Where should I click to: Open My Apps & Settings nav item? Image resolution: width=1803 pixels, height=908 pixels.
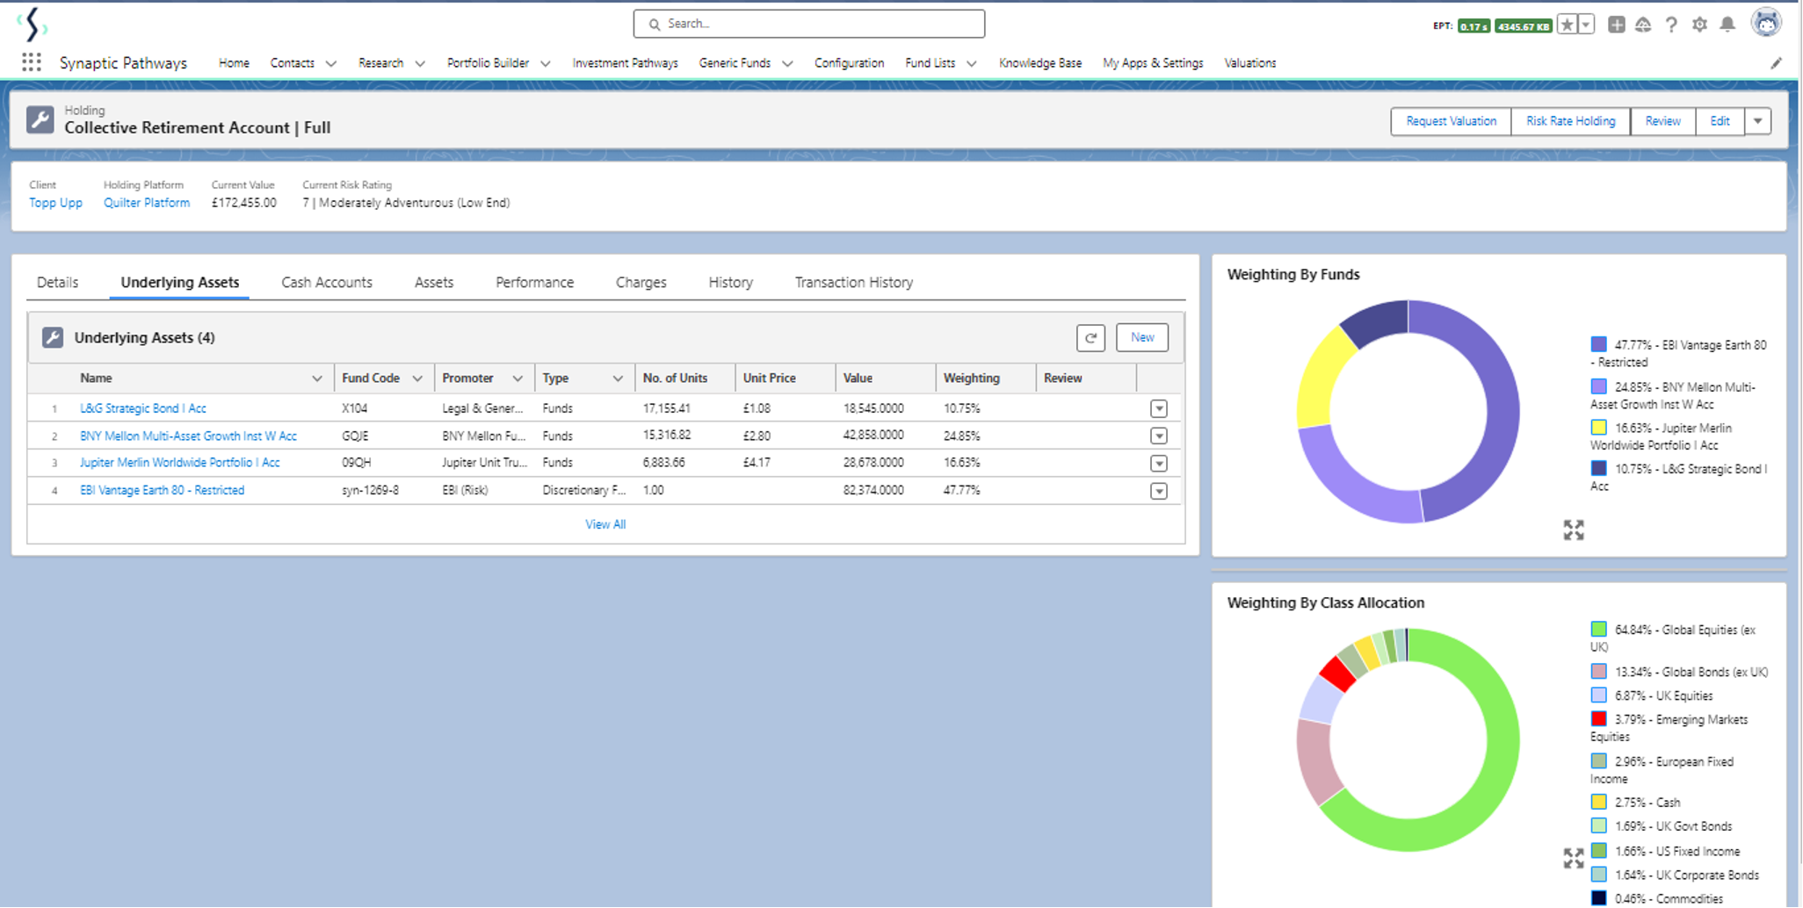(x=1153, y=63)
